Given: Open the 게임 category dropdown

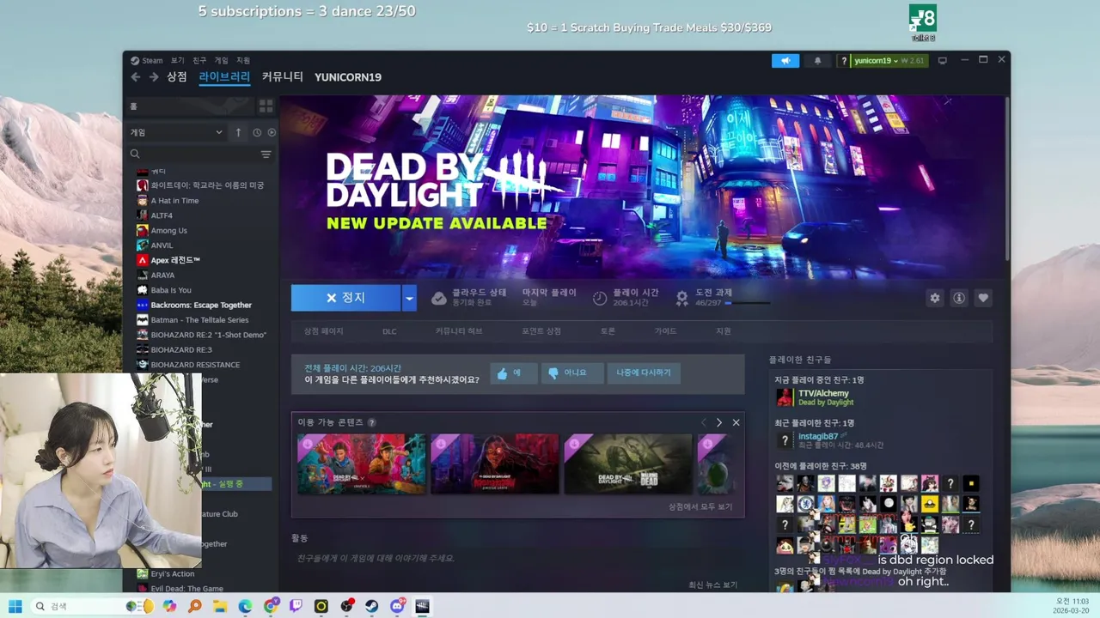Looking at the screenshot, I should tap(177, 132).
